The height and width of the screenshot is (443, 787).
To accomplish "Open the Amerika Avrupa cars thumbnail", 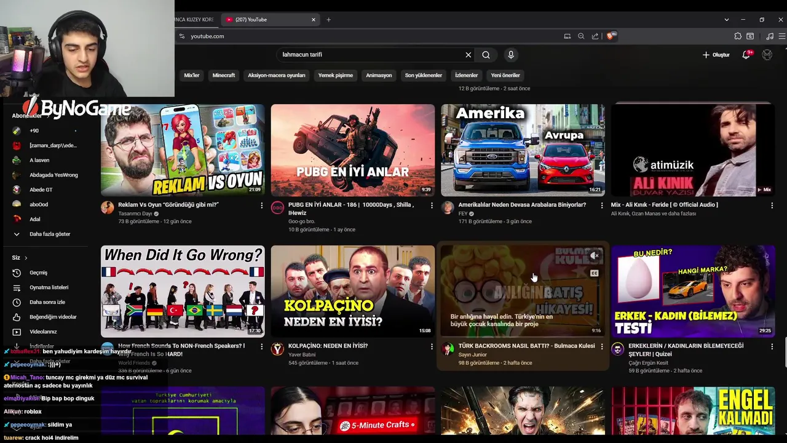I will [523, 150].
